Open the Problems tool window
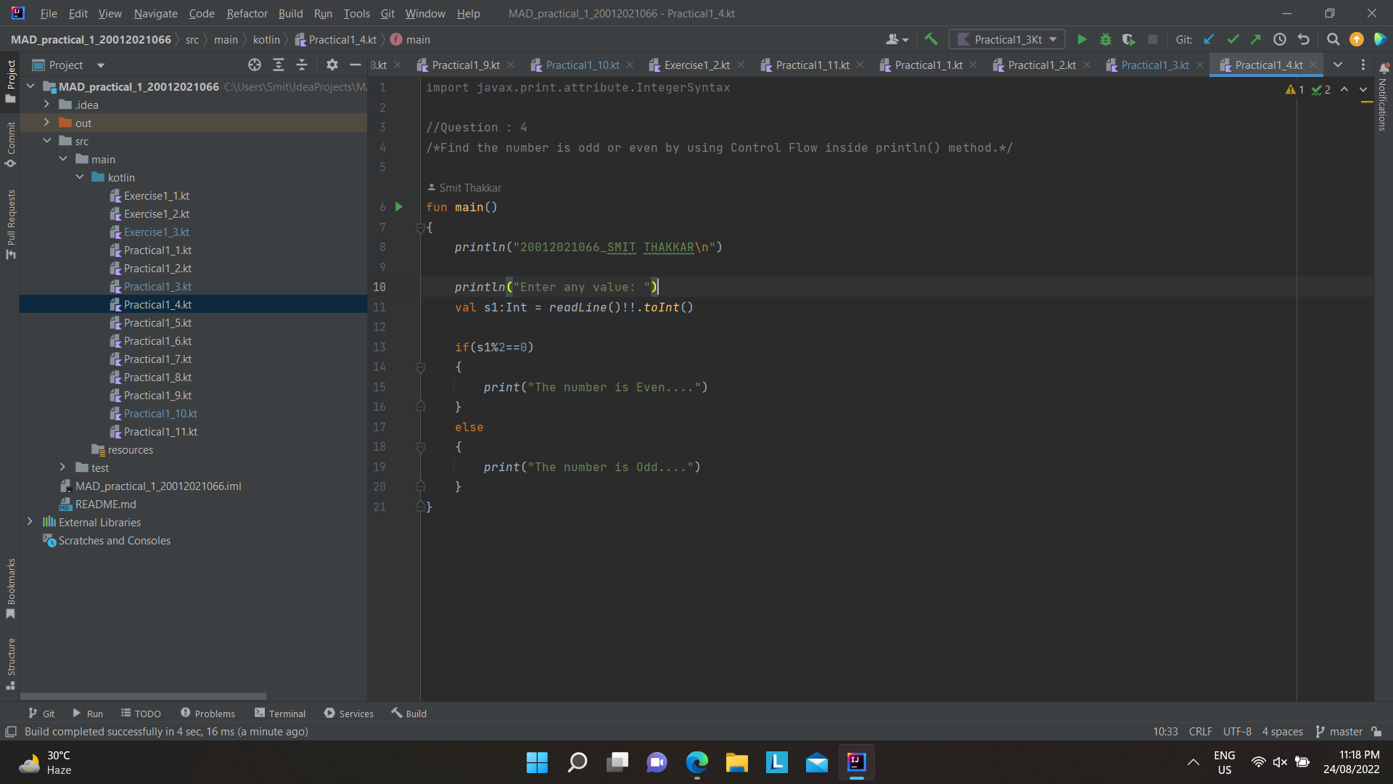The height and width of the screenshot is (784, 1393). click(x=207, y=714)
